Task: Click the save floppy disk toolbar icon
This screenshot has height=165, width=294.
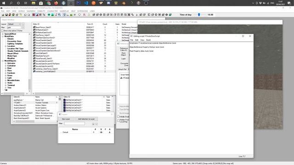Action: (6, 15)
